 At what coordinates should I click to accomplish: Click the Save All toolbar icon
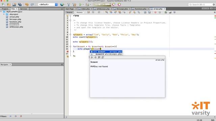(20, 4)
